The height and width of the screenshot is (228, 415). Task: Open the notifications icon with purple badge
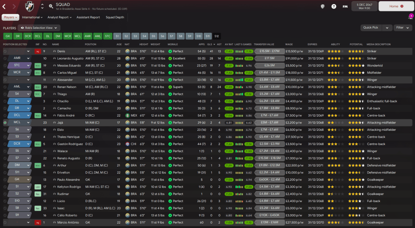410,17
